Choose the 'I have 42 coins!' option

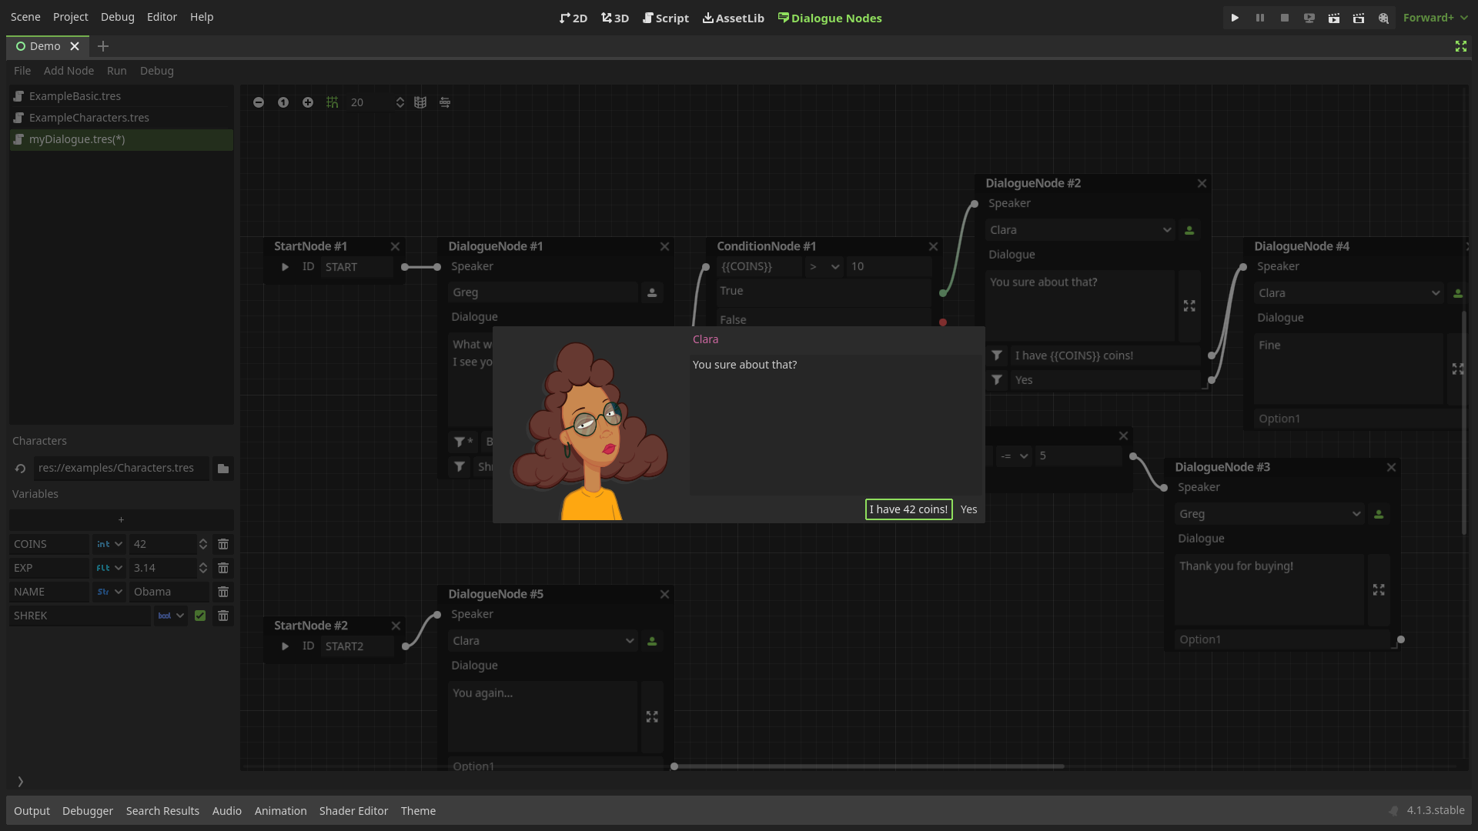tap(908, 509)
